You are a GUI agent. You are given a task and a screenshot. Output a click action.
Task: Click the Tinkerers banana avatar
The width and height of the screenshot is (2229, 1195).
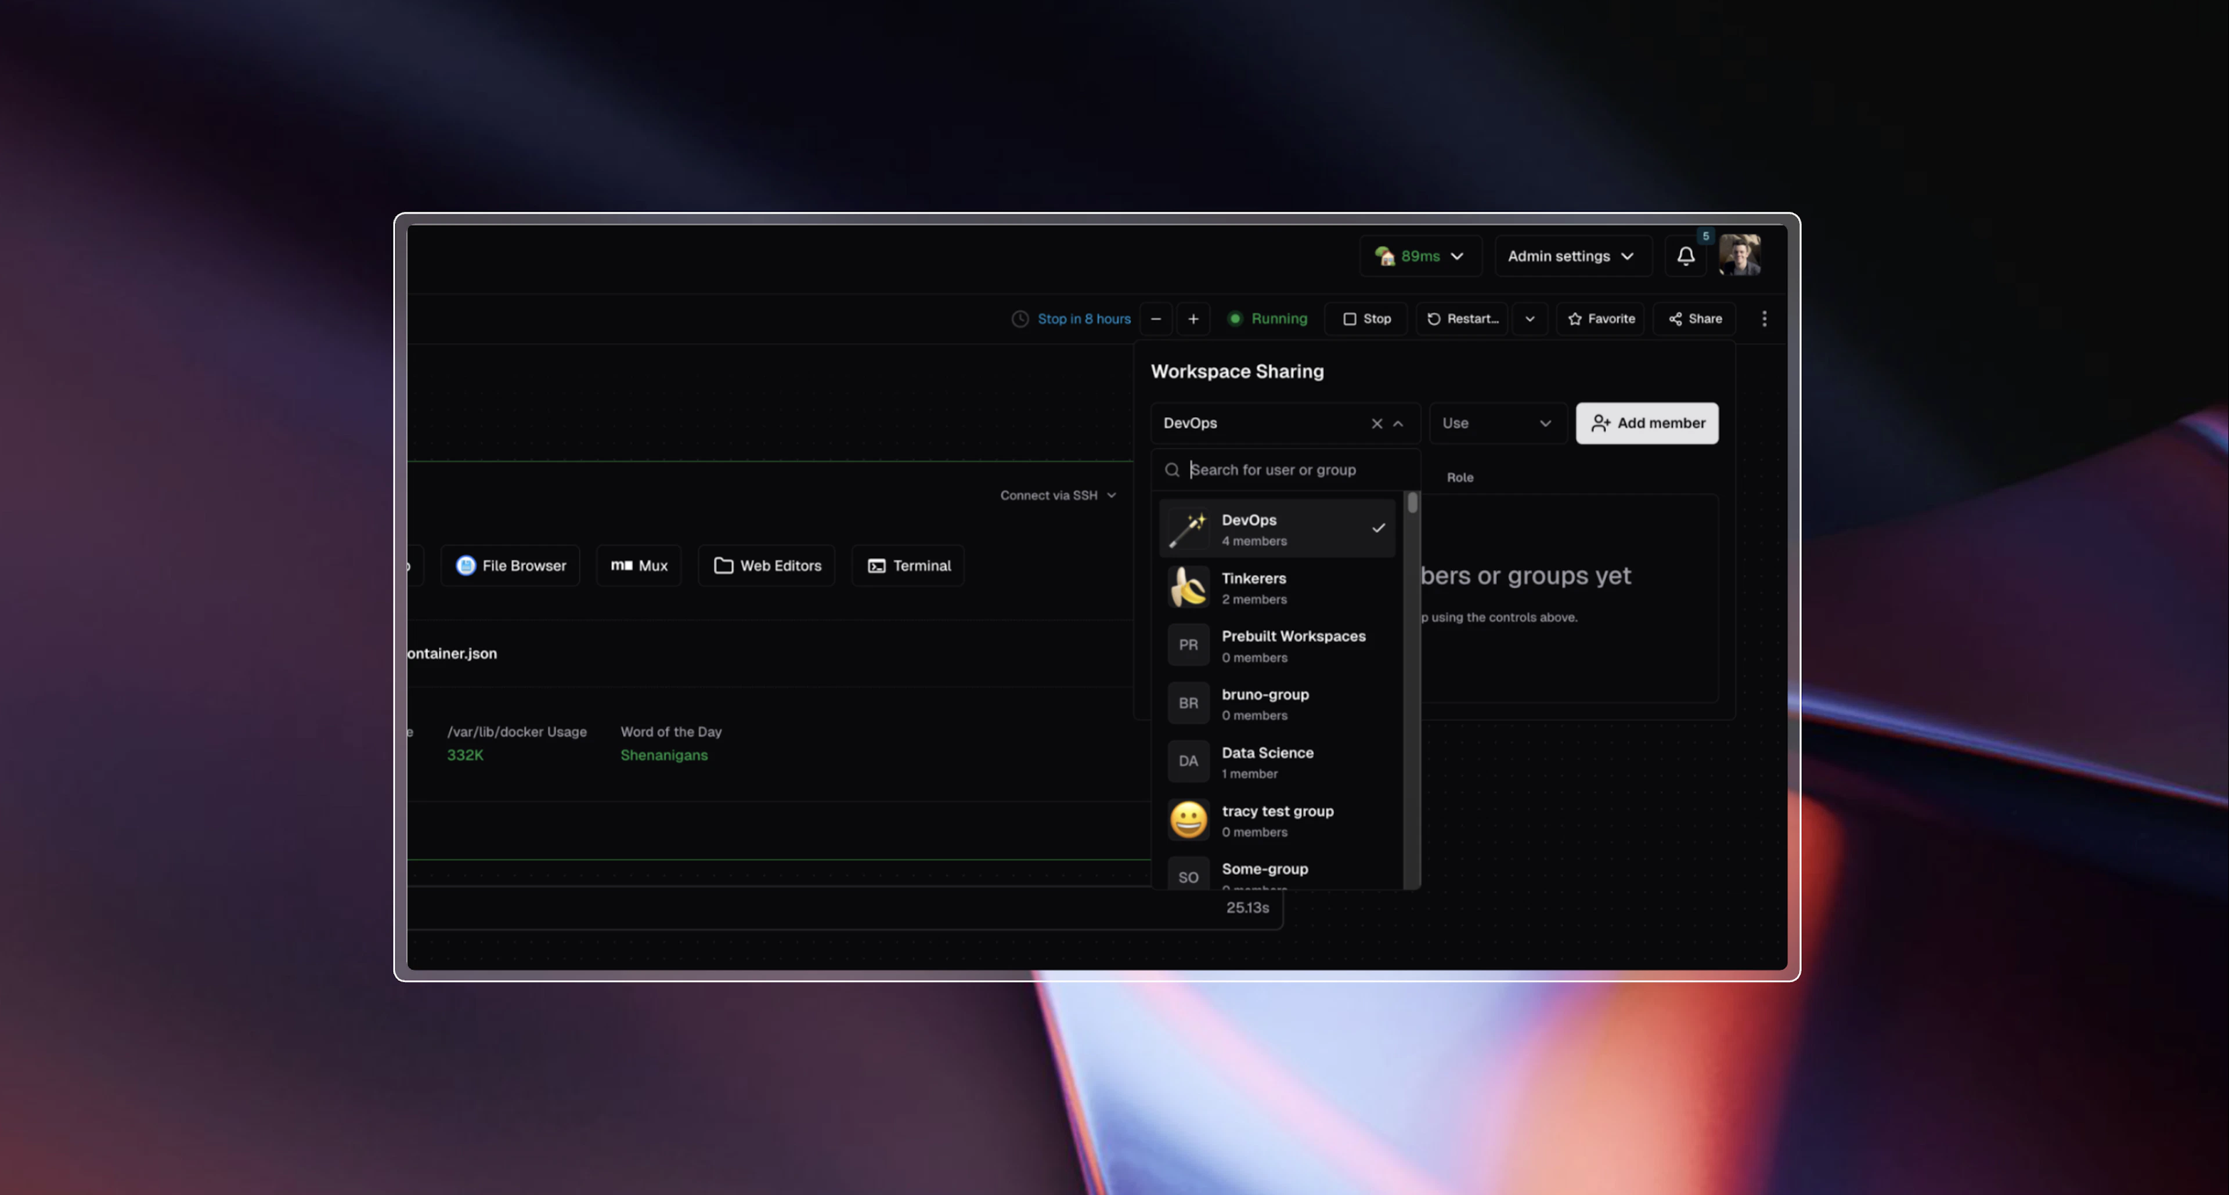click(1188, 587)
